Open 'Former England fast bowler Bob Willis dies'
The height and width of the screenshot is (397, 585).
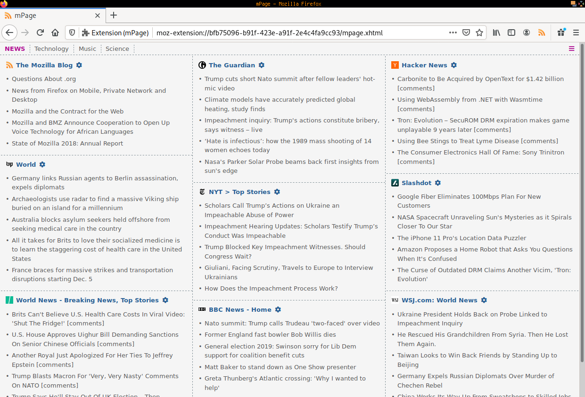coord(270,334)
